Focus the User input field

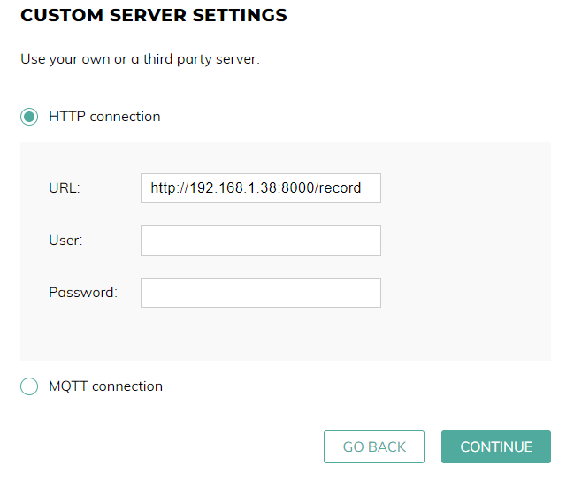[261, 241]
